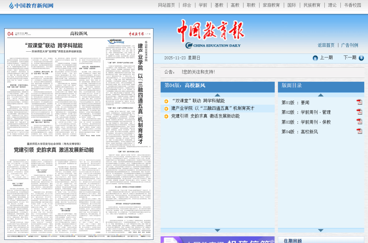The width and height of the screenshot is (368, 243).
Task: Click the 返回首页 link
Action: pos(326,45)
